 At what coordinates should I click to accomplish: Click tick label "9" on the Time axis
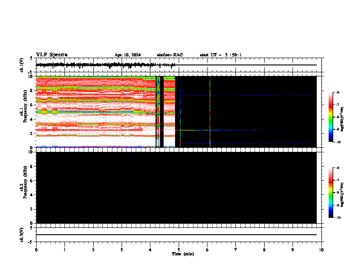click(x=293, y=249)
